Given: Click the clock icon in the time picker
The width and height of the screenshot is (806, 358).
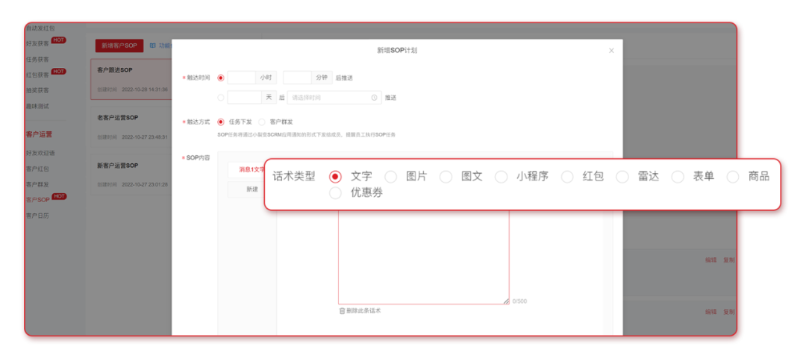Looking at the screenshot, I should tap(374, 98).
